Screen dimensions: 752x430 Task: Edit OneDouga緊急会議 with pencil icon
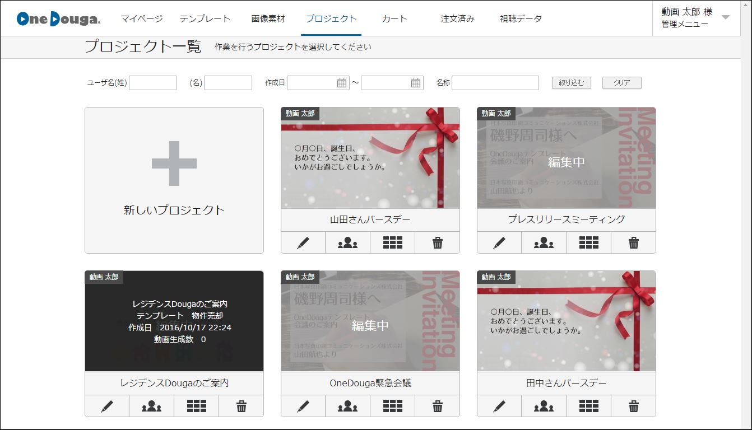pos(303,406)
